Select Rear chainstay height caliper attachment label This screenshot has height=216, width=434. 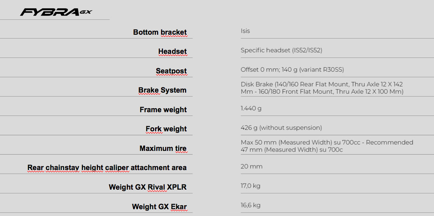pyautogui.click(x=107, y=168)
